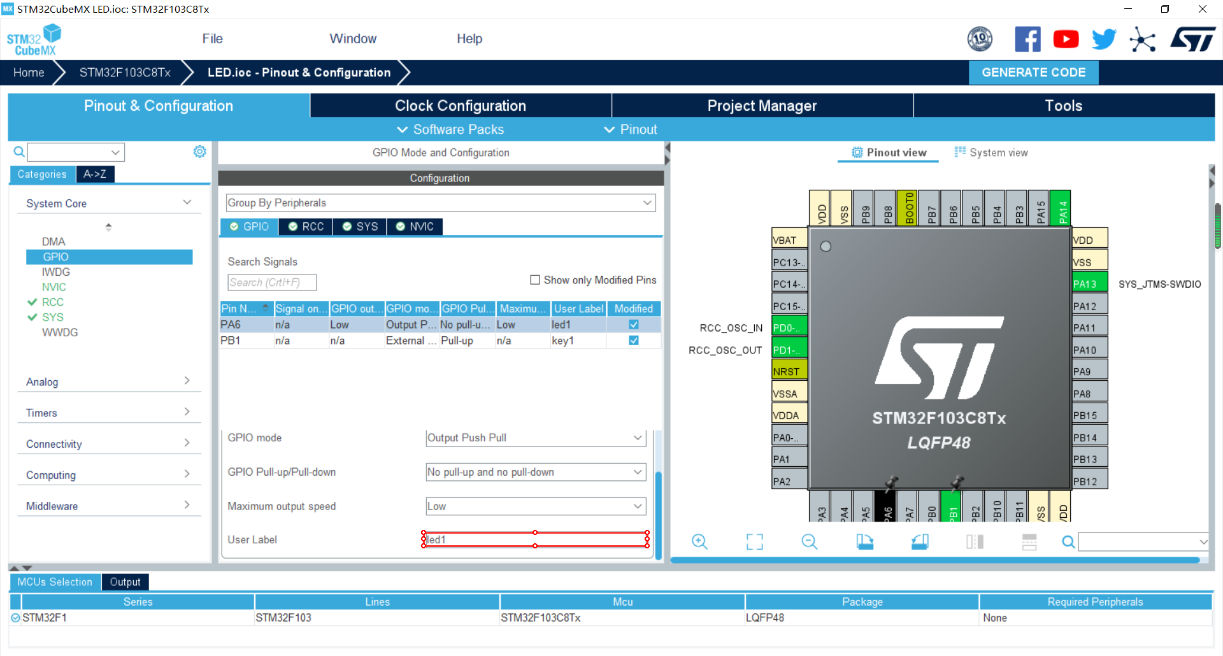Click the peripheral search magnifier icon
The height and width of the screenshot is (656, 1223).
(x=19, y=152)
